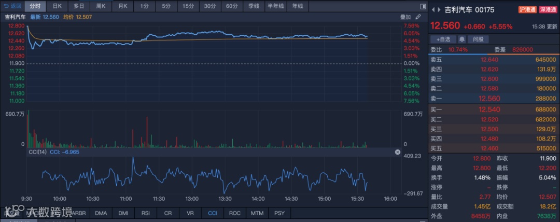Click the 昨收 11.900 value
Image resolution: width=560 pixels, height=222 pixels.
coord(547,158)
